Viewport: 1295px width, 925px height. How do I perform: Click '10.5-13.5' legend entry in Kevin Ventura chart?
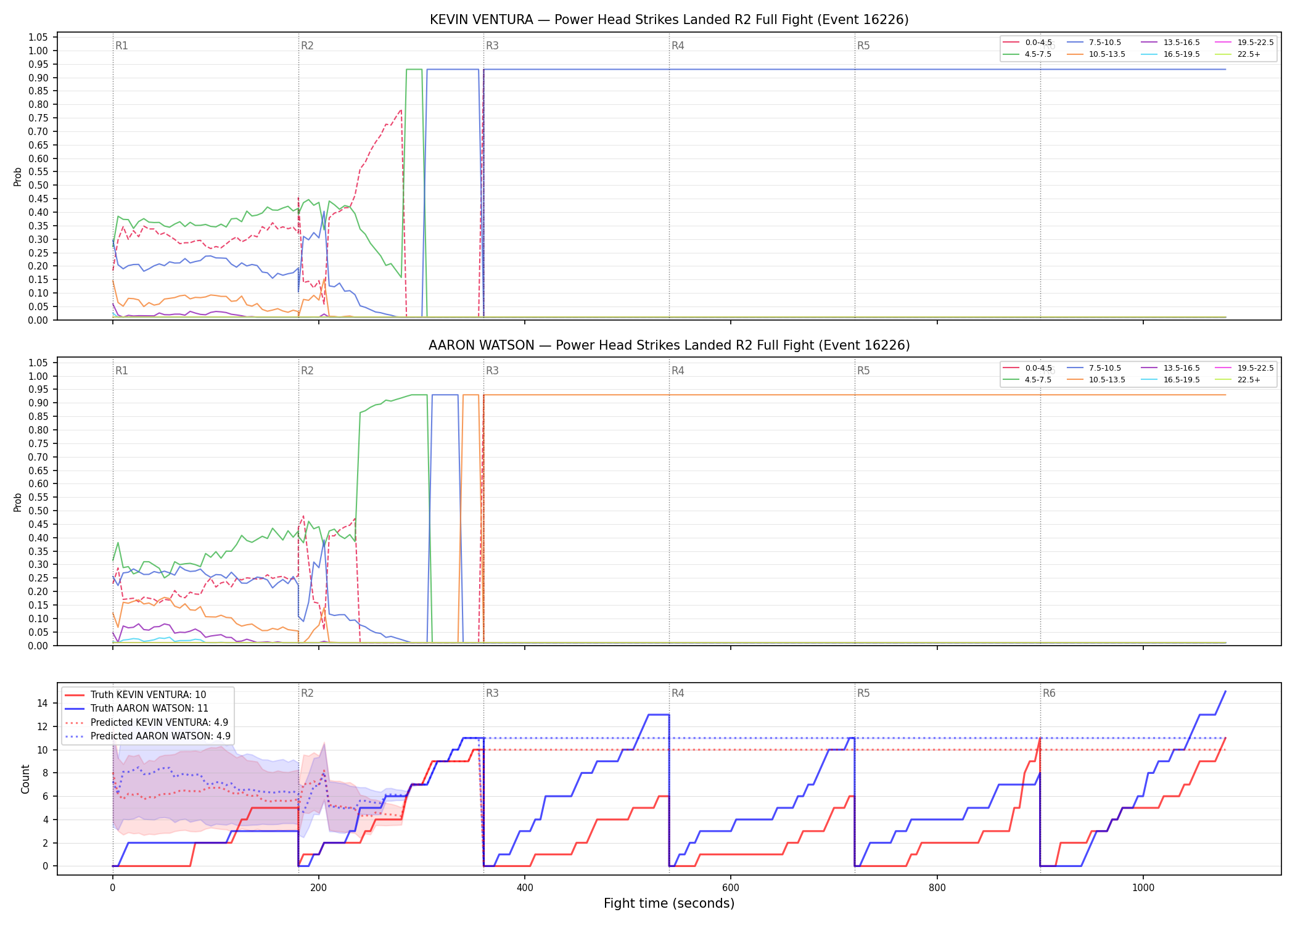tap(1096, 54)
